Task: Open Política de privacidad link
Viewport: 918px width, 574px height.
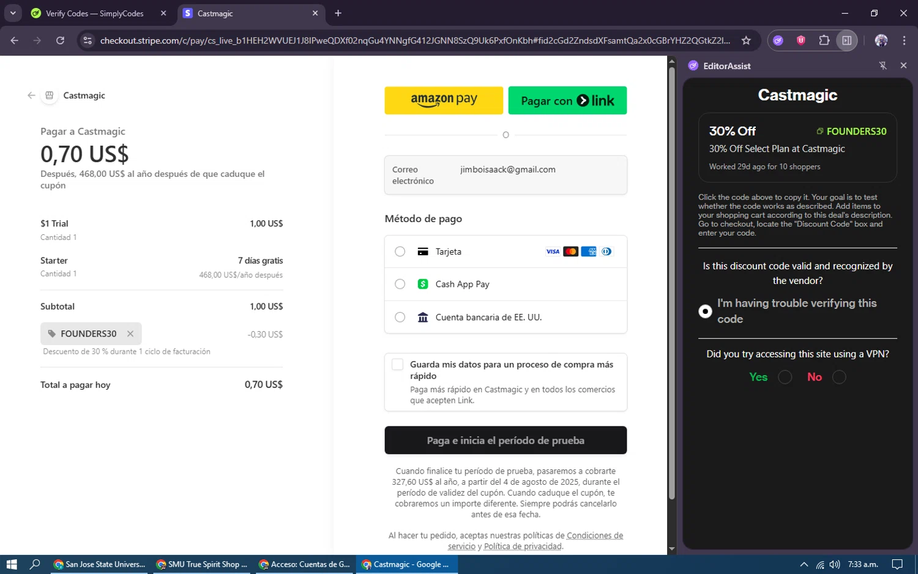Action: [x=522, y=546]
